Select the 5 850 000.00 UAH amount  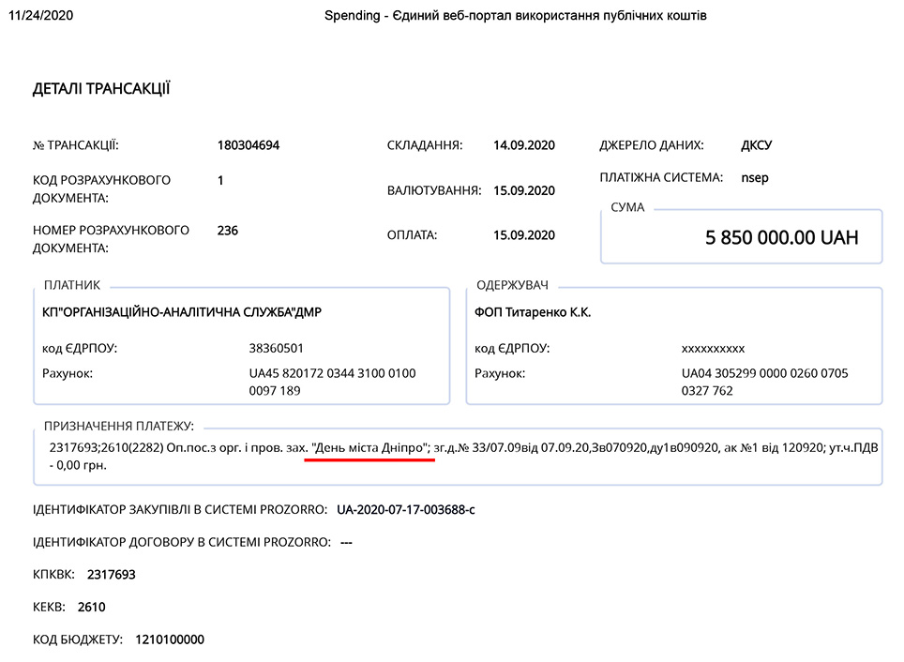pyautogui.click(x=781, y=237)
